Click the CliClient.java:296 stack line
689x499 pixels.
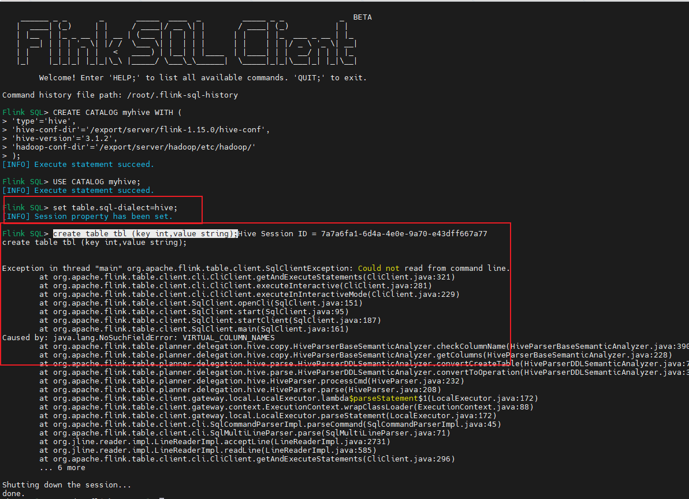[247, 459]
